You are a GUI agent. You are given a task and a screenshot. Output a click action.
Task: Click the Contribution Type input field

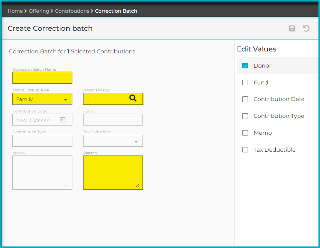(42, 141)
